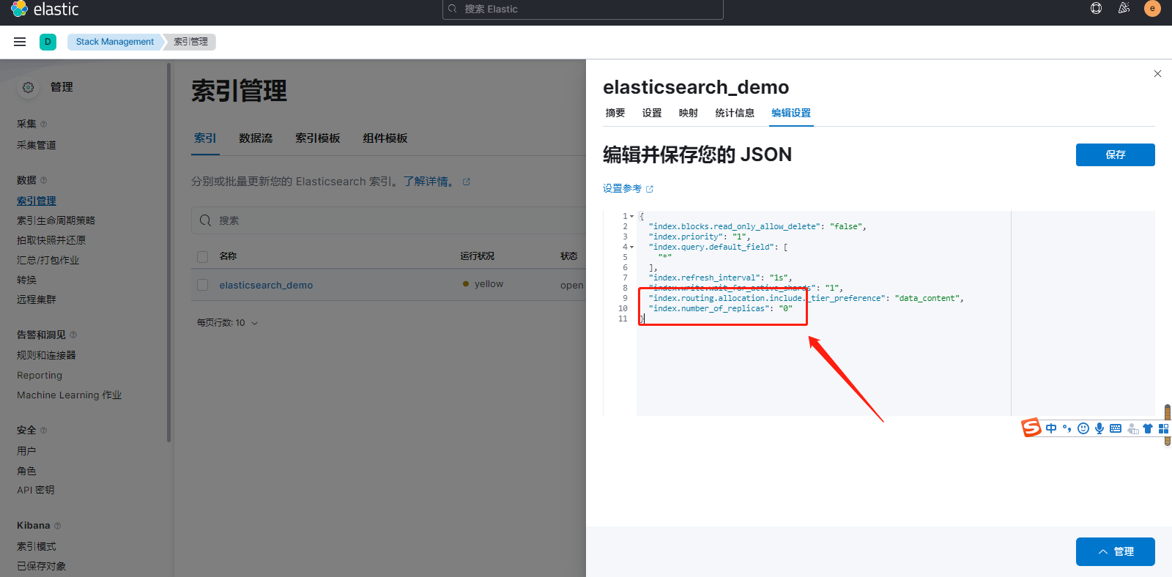Open the user avatar menu 'e'
This screenshot has height=577, width=1172.
point(1152,9)
